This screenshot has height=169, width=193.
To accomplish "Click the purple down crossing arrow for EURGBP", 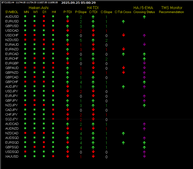I will [x=145, y=63].
